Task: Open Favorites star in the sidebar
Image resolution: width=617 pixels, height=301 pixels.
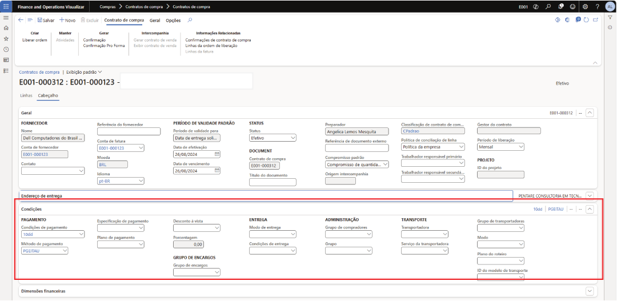Action: [6, 39]
